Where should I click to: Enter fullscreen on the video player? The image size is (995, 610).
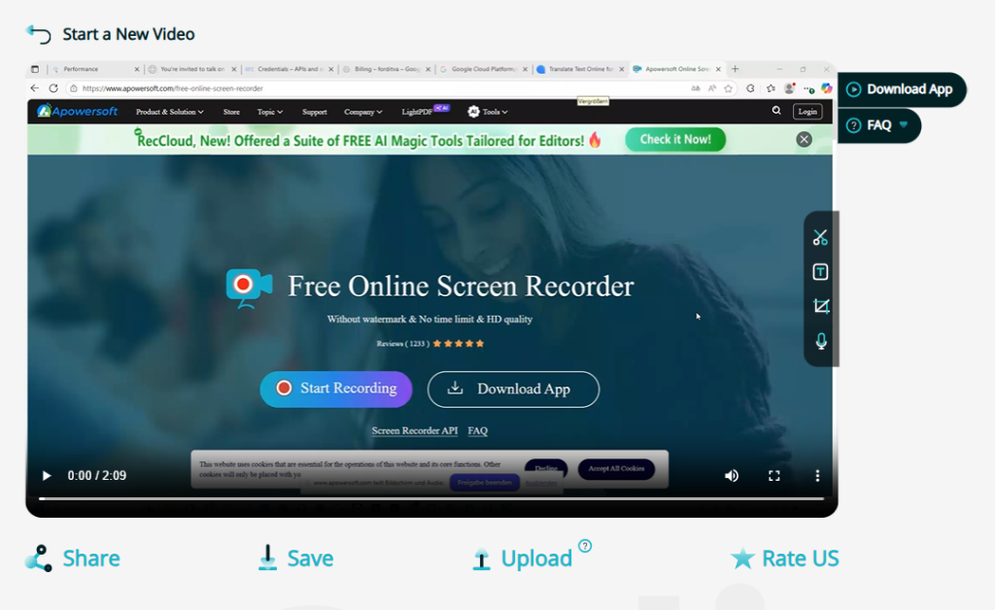coord(774,476)
